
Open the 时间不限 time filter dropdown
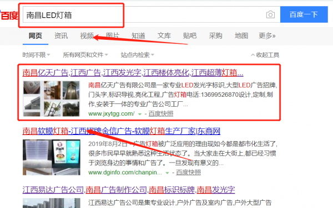coord(36,55)
